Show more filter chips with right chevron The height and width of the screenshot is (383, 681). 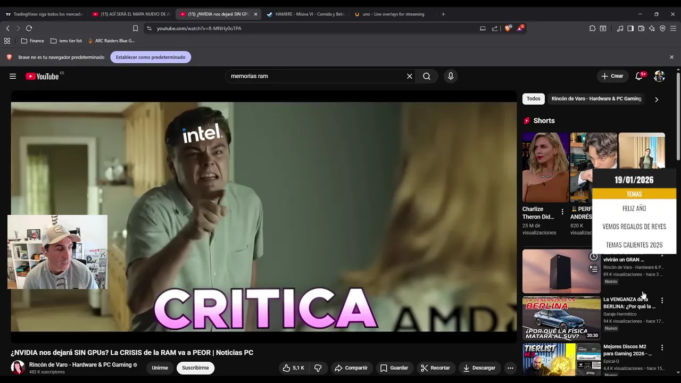pyautogui.click(x=657, y=99)
